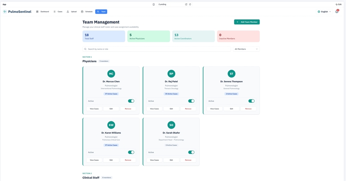Go to the Dashboard tab
This screenshot has width=346, height=181.
point(42,12)
